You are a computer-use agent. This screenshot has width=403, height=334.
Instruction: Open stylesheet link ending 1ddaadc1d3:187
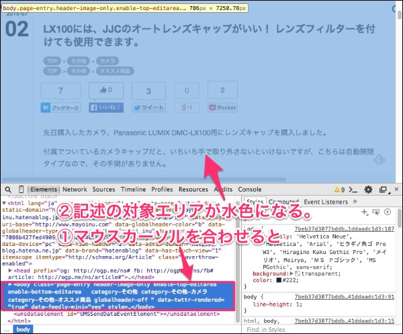pyautogui.click(x=345, y=229)
